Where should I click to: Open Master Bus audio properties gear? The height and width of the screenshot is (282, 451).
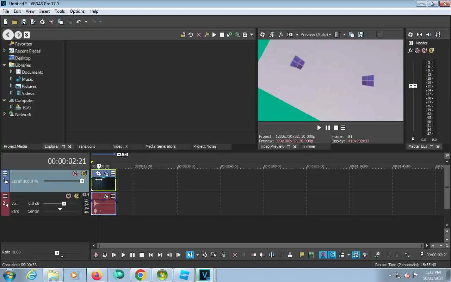tap(410, 35)
